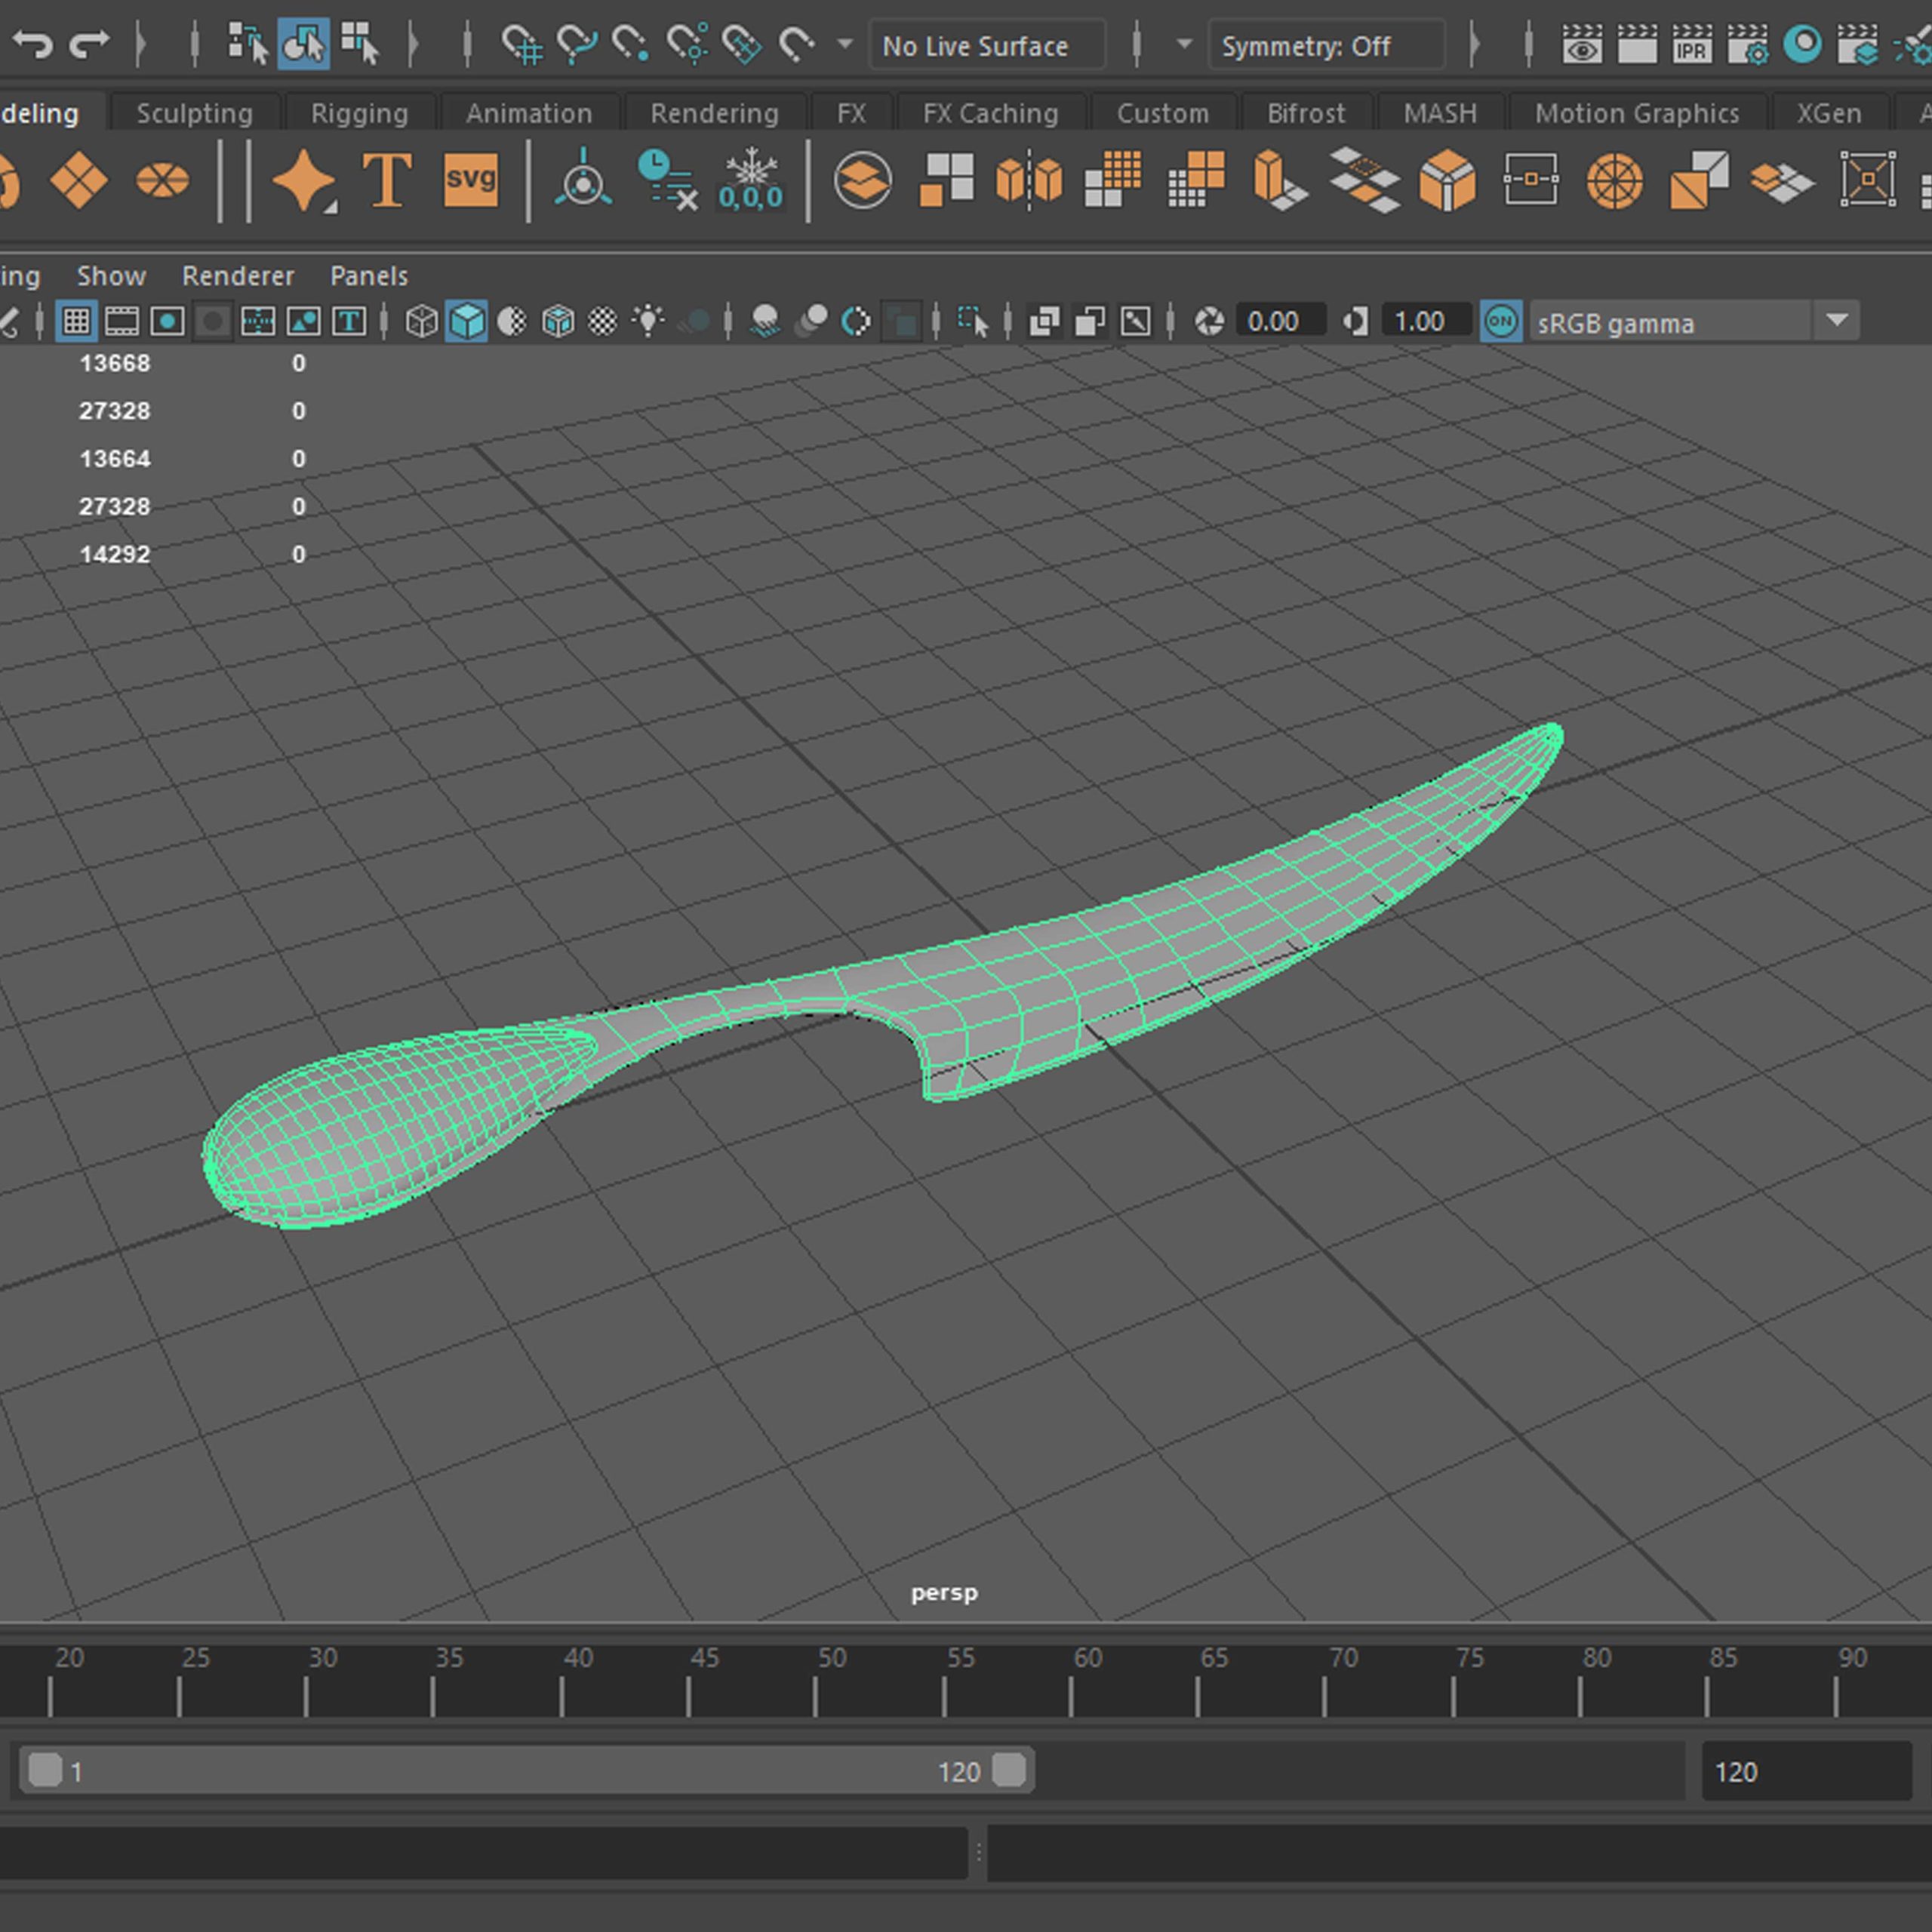1932x1932 pixels.
Task: Click Freeze Transformations snowflake icon
Action: (751, 181)
